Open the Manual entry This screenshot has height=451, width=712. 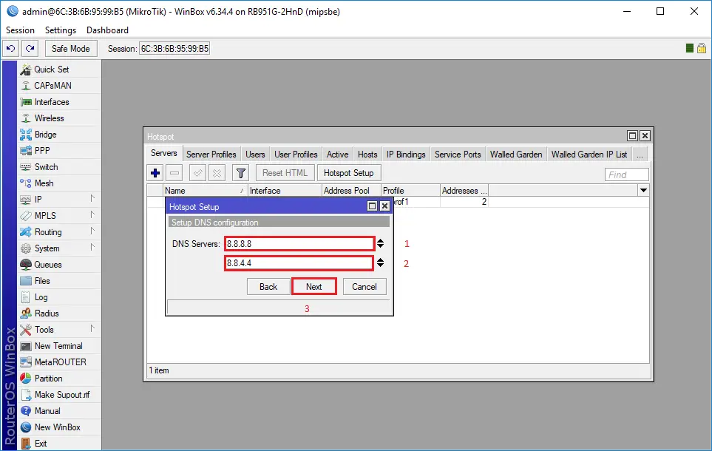tap(59, 411)
